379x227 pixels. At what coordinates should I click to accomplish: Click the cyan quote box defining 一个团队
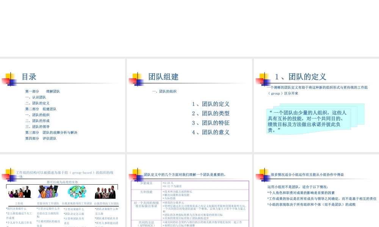[309, 121]
